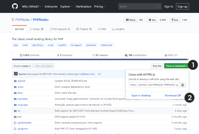199x134 pixels.
Task: Fork the PHPMailer repository
Action: point(175,20)
